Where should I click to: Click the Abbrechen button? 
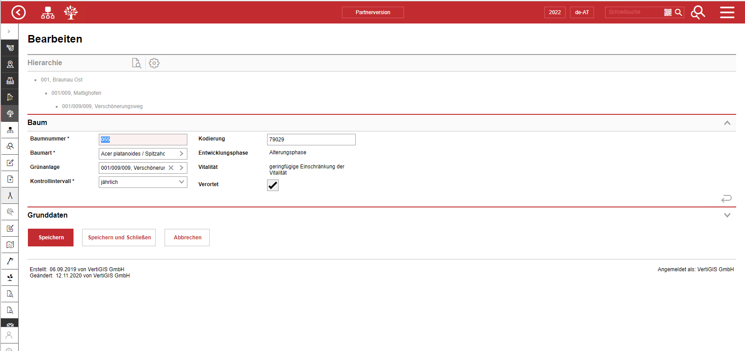click(x=187, y=238)
